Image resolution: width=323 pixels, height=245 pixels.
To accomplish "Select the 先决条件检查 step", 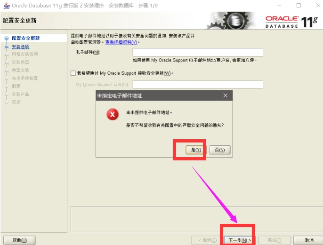I will (24, 78).
